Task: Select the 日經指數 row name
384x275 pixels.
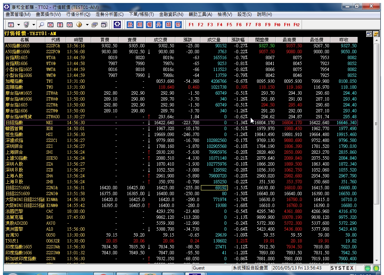Action: (x=14, y=123)
